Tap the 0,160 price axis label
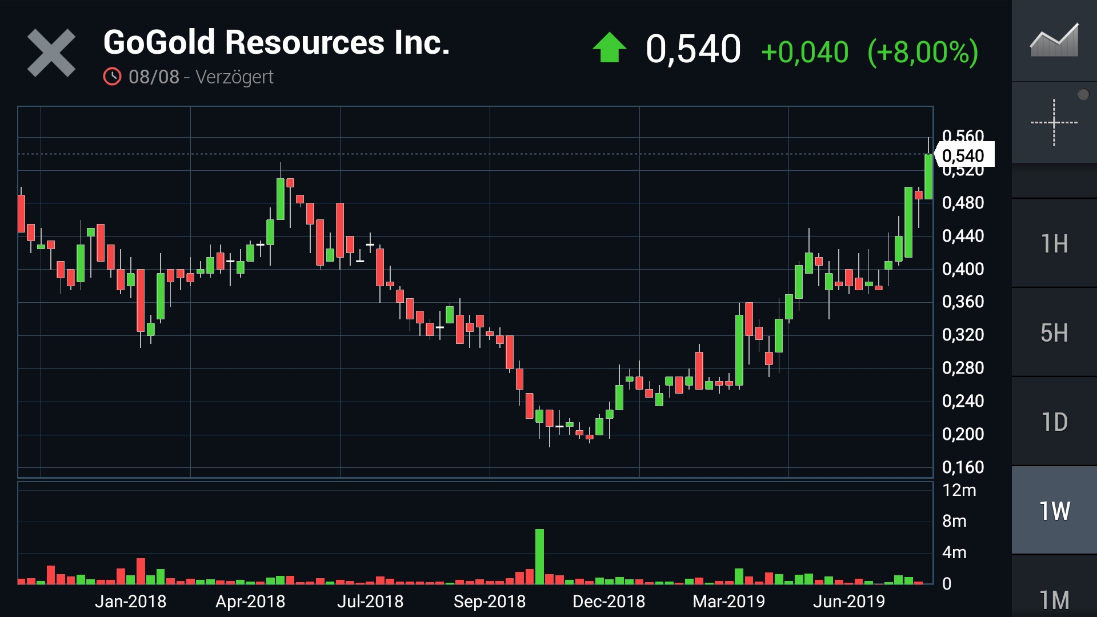The height and width of the screenshot is (617, 1097). point(963,467)
